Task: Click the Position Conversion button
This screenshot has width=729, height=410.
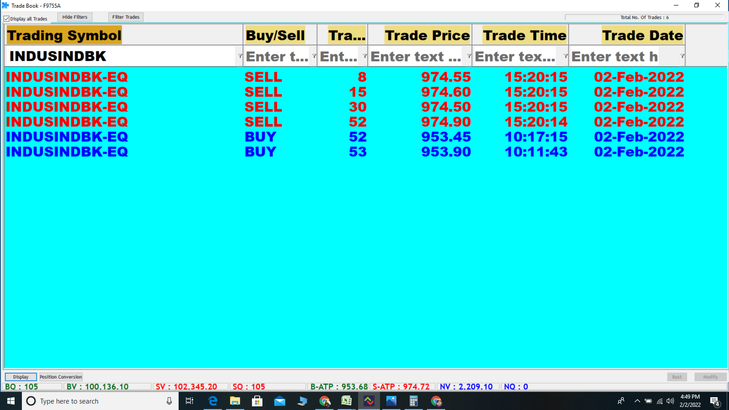Action: tap(61, 377)
